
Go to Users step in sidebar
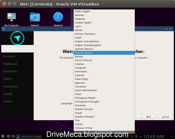(17, 79)
